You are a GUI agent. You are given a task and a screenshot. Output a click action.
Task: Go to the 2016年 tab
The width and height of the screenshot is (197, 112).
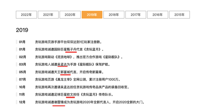click(158, 15)
